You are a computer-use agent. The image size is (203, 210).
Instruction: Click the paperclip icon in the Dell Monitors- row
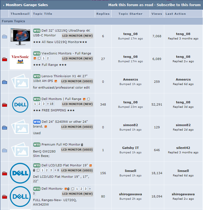click(68, 189)
